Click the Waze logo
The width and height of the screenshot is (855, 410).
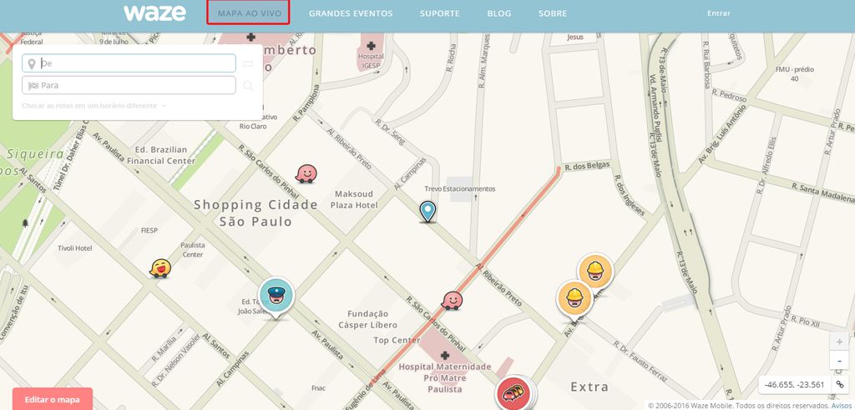point(154,13)
